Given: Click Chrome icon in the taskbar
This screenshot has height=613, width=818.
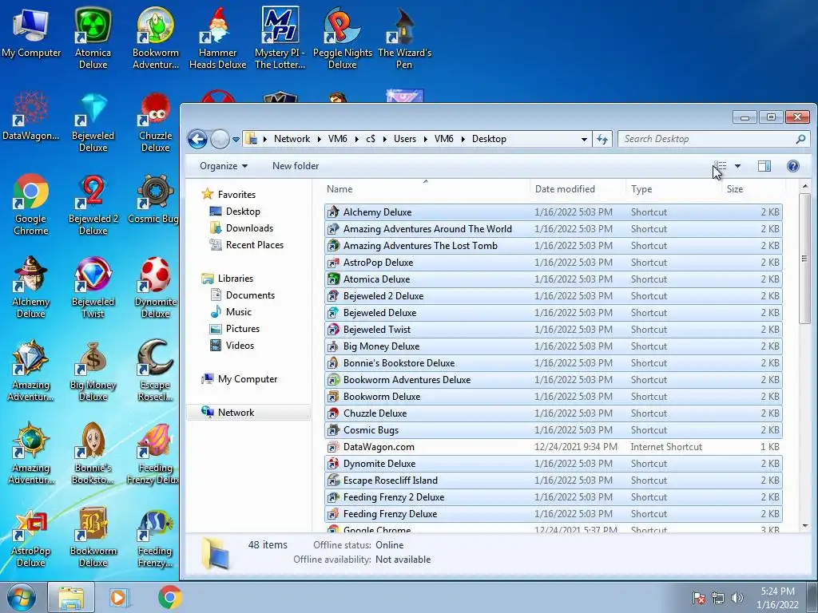Looking at the screenshot, I should coord(169,597).
